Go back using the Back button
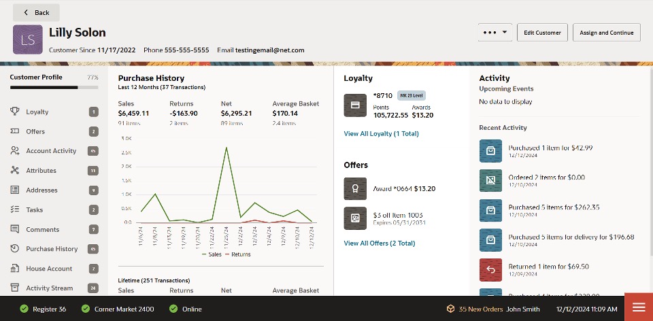Screen dimensions: 653x321 point(36,12)
